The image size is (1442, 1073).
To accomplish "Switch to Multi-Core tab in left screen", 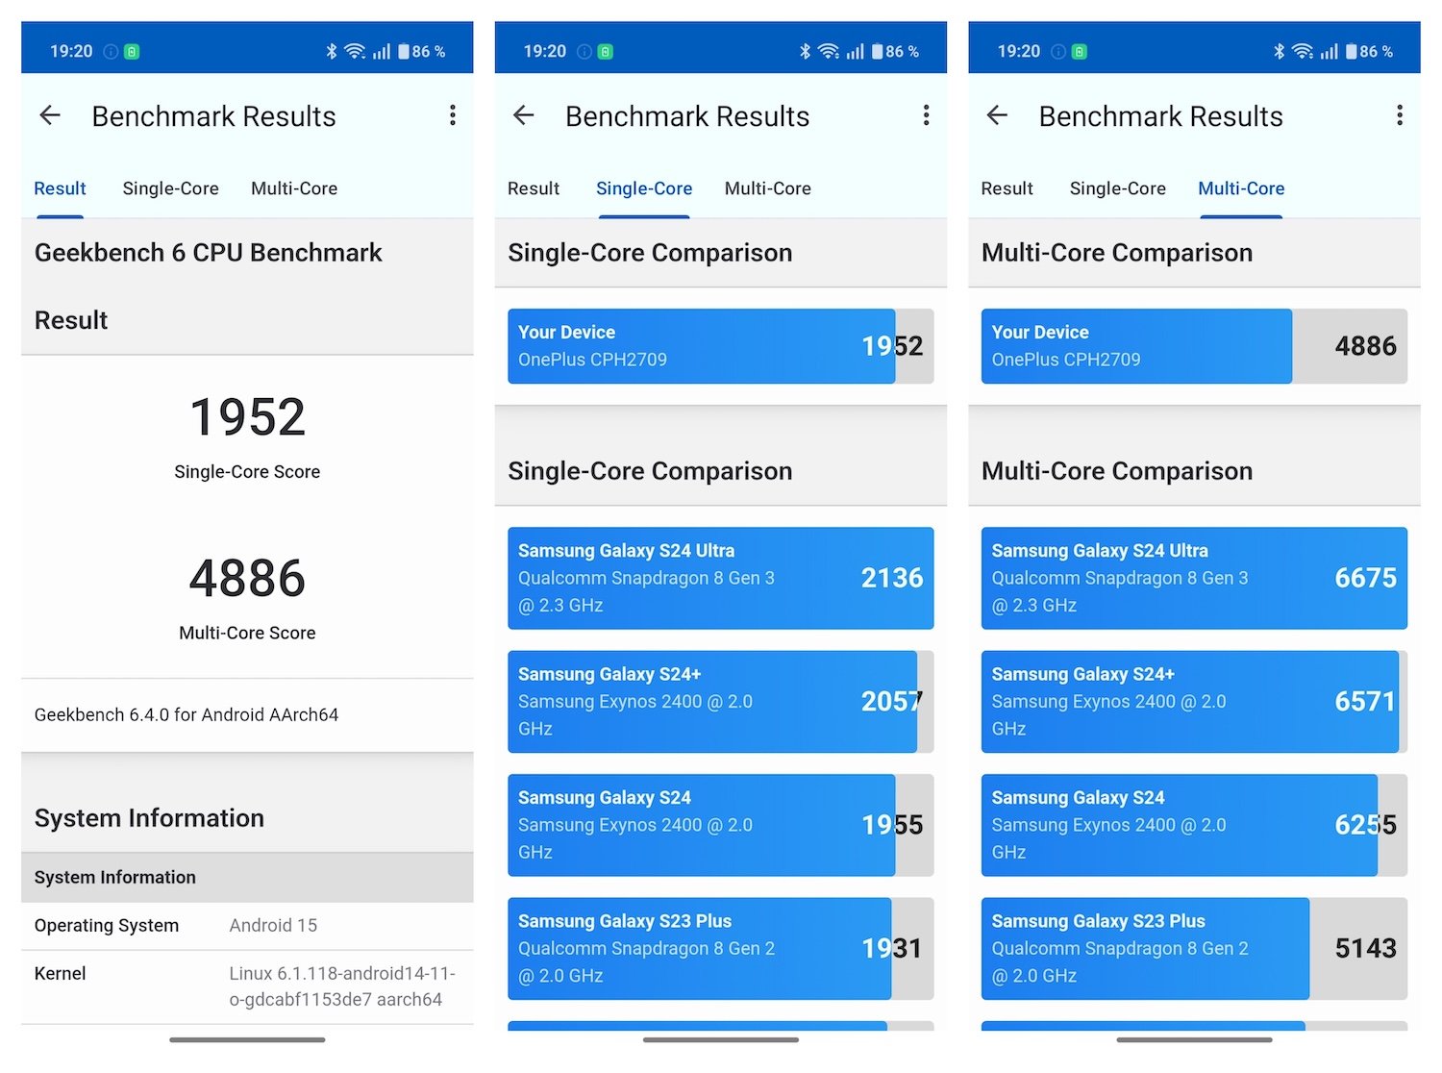I will [294, 188].
